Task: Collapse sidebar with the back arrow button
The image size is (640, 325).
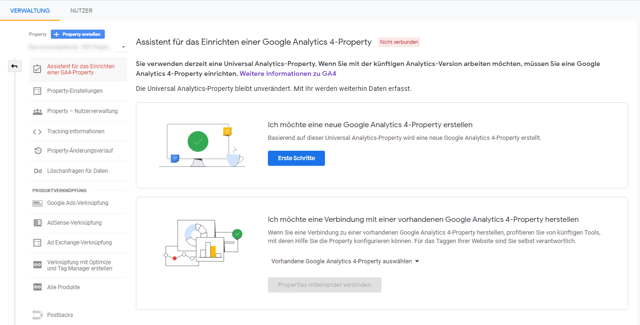Action: click(15, 66)
